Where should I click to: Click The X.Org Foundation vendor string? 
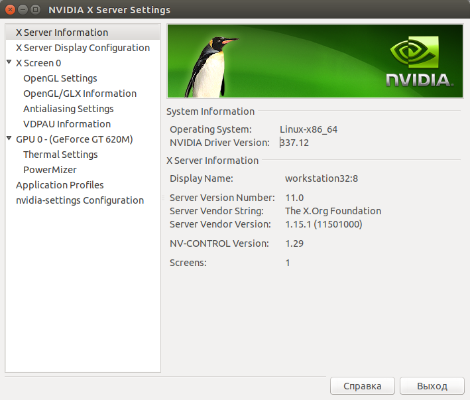pyautogui.click(x=333, y=211)
